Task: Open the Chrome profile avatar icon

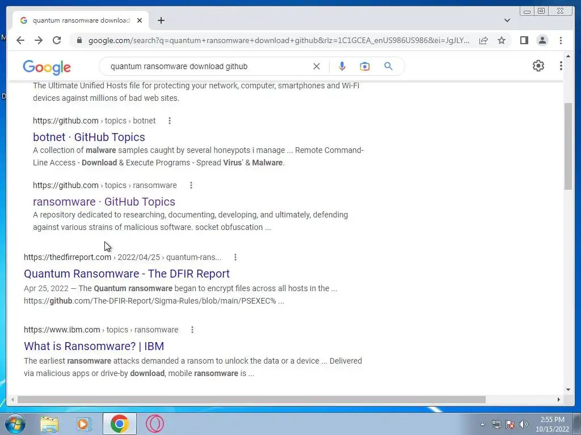Action: pos(542,40)
